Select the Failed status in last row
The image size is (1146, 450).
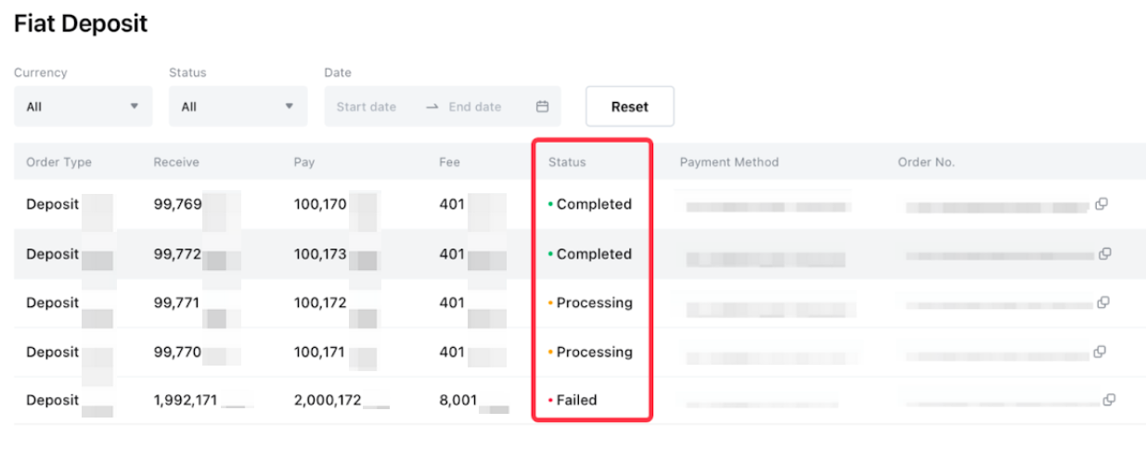coord(576,400)
